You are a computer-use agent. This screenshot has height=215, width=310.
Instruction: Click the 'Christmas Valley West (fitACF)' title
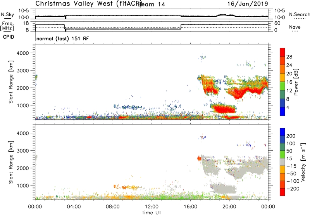(x=88, y=3)
